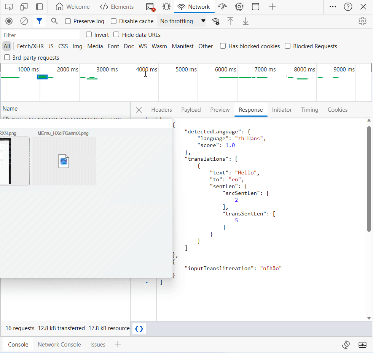Viewport: 373px width, 353px height.
Task: Click the import HAR upload arrow
Action: (230, 21)
